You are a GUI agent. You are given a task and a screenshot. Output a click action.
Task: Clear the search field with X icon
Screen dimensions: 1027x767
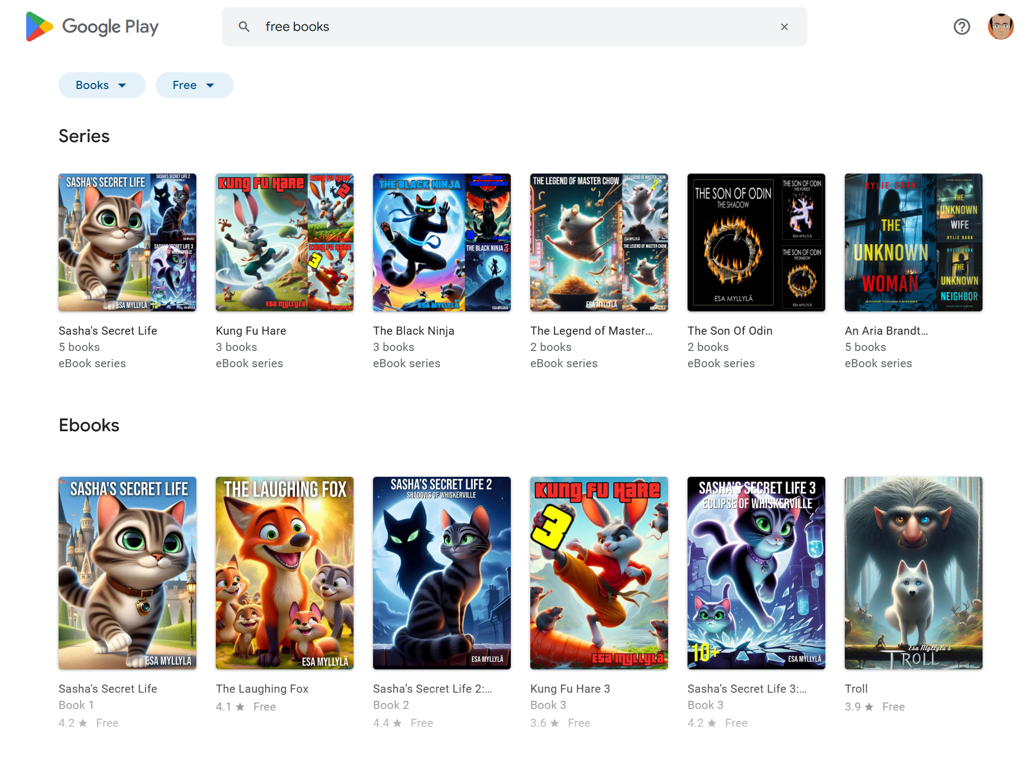(784, 27)
